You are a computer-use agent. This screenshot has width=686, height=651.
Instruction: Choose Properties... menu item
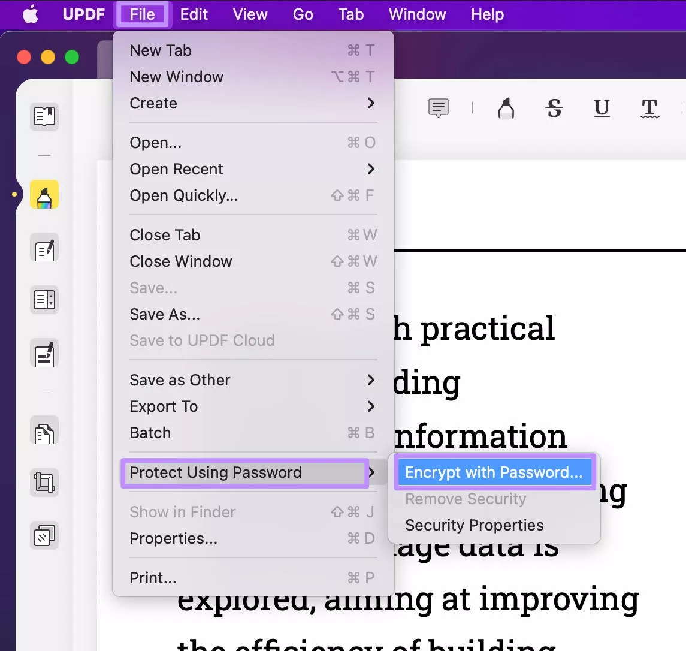253,538
